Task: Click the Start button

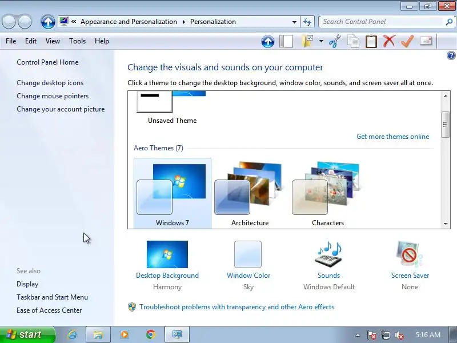Action: point(27,334)
